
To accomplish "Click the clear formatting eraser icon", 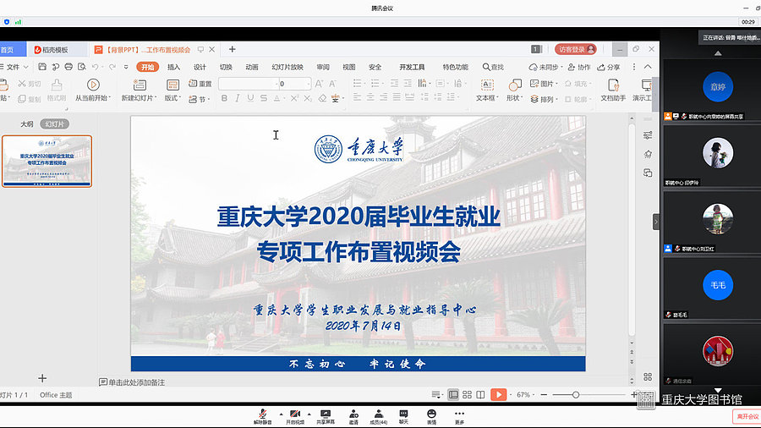I will 322,98.
